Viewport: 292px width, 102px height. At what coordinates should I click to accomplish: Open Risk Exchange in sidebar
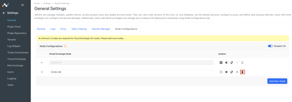[15, 66]
